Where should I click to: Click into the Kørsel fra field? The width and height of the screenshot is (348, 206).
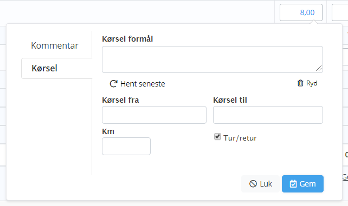point(154,115)
